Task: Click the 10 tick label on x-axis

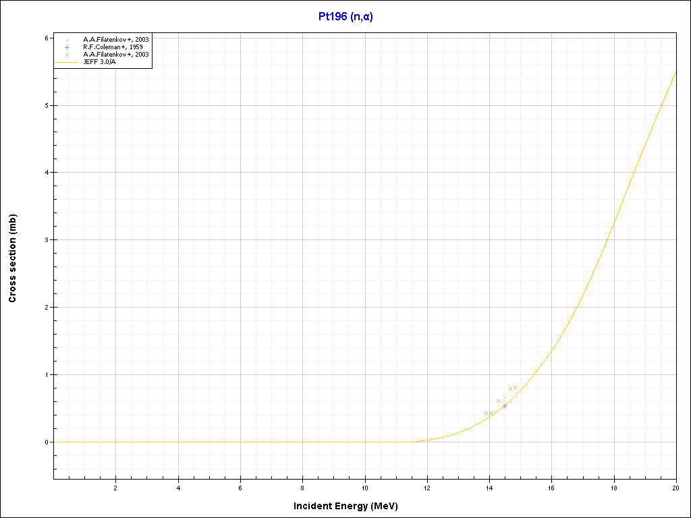Action: [x=365, y=488]
